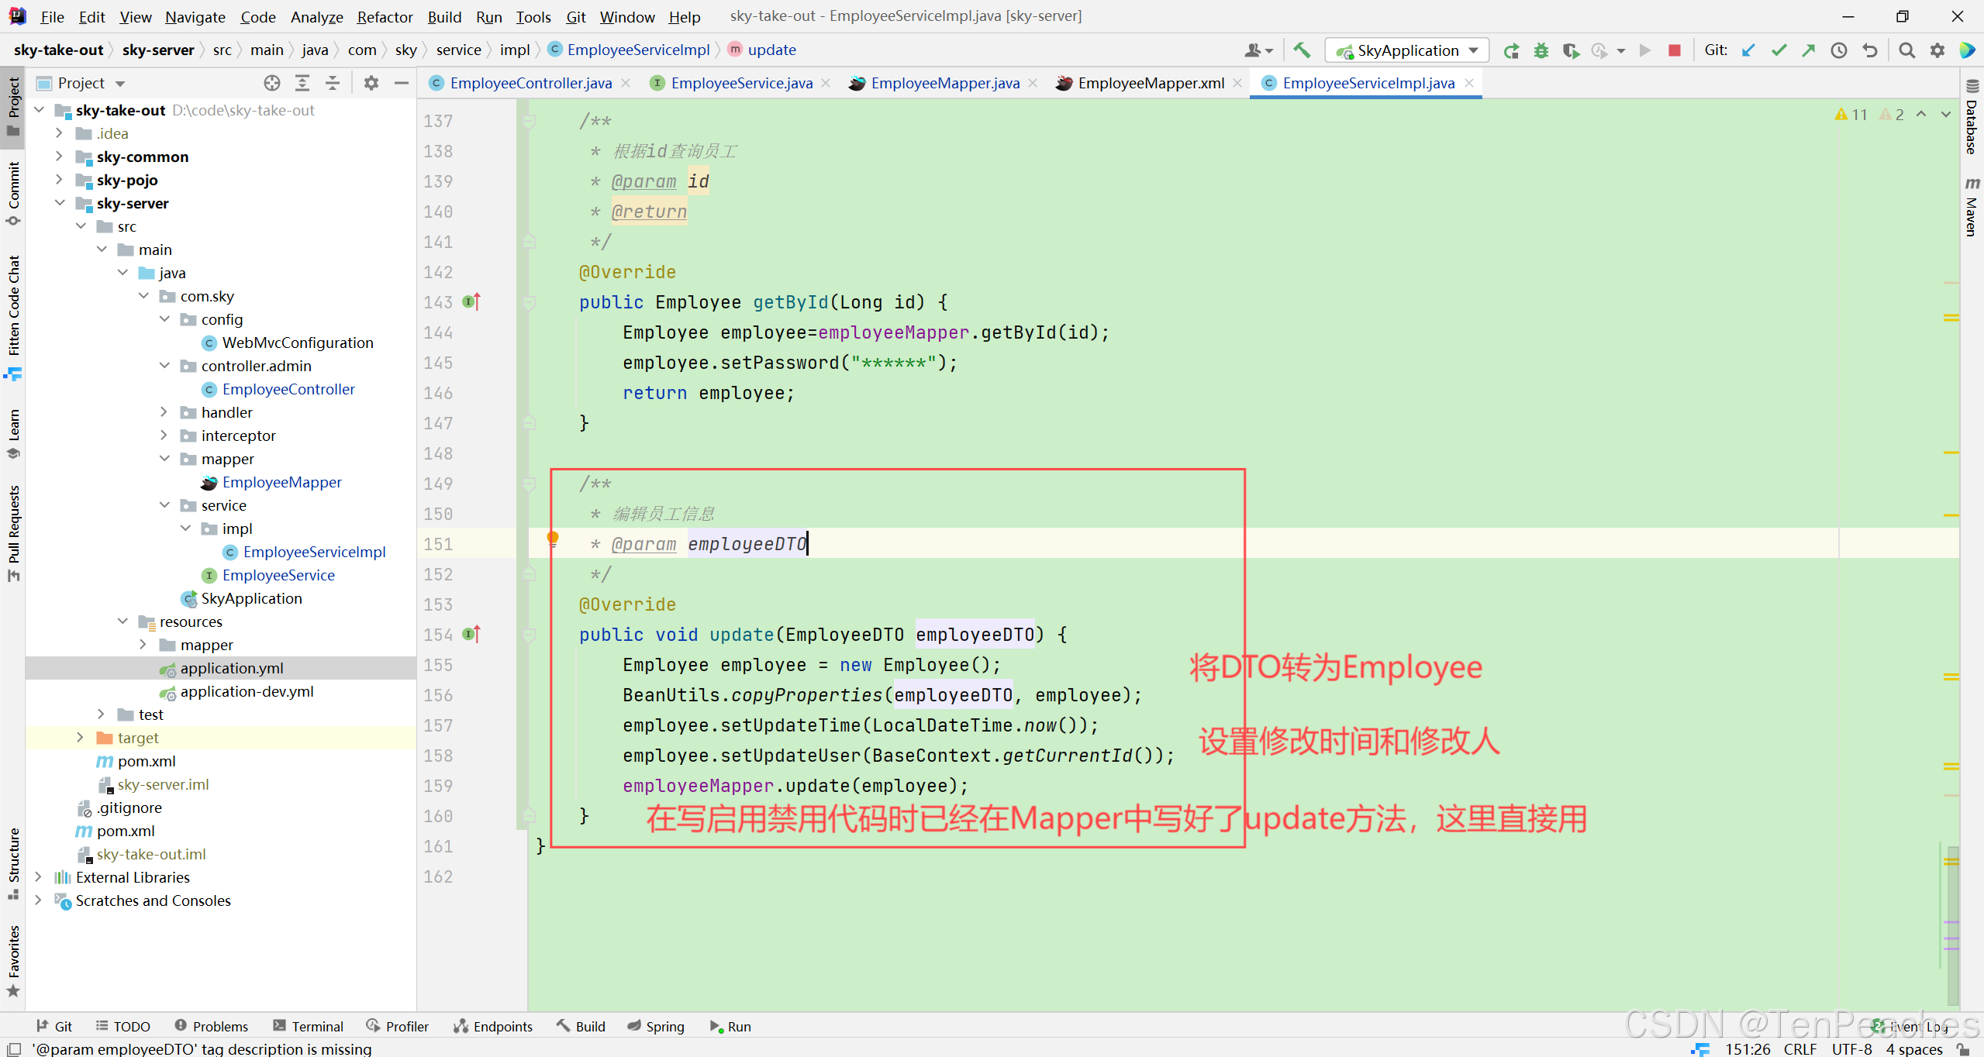Expand the target folder in project tree
Viewport: 1984px width, 1057px height.
(80, 738)
